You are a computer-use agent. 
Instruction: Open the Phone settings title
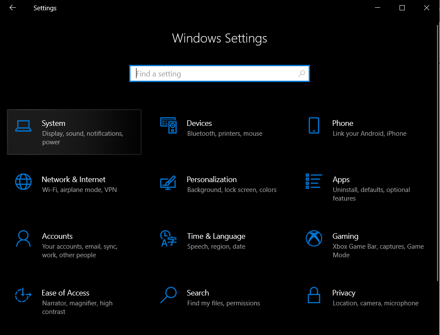coord(343,123)
